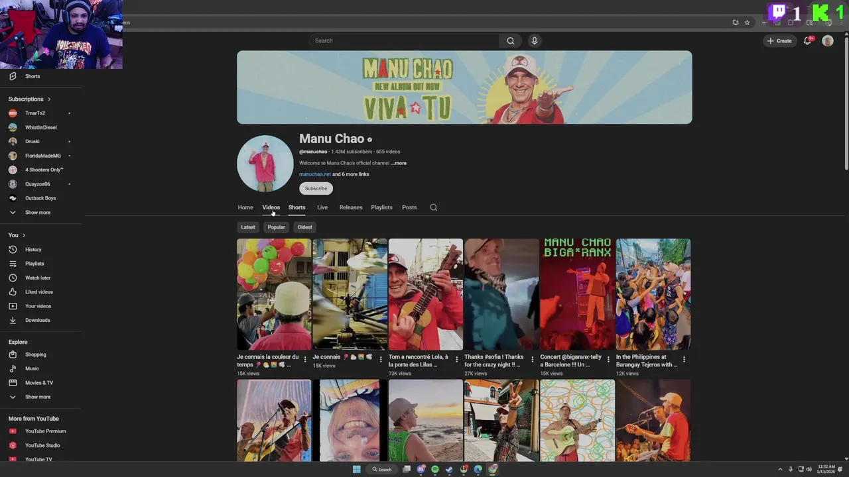Start voice search with the microphone icon

click(534, 40)
